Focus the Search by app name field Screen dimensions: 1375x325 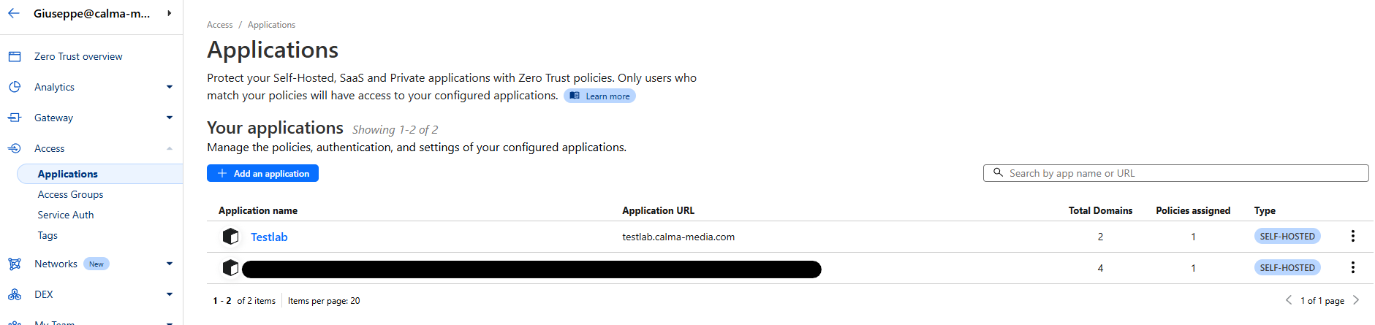coord(1175,173)
